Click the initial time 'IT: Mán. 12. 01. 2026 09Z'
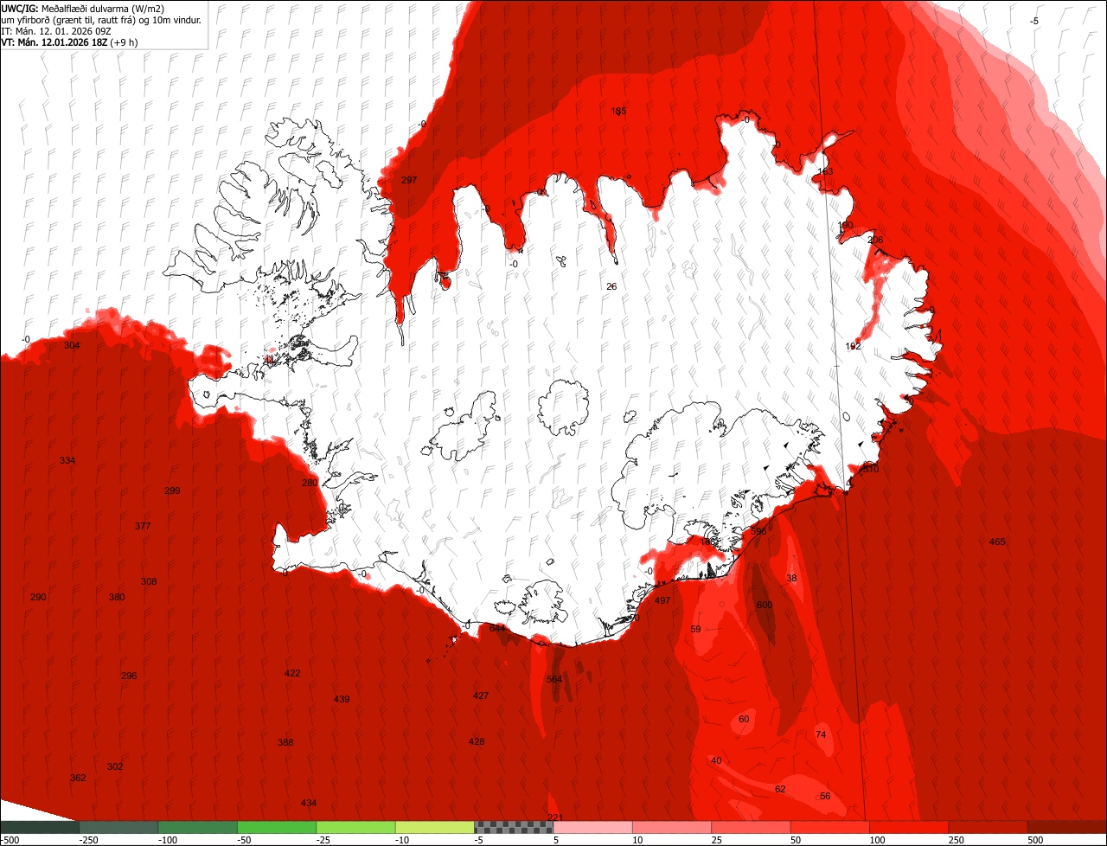The height and width of the screenshot is (846, 1107). (x=56, y=30)
